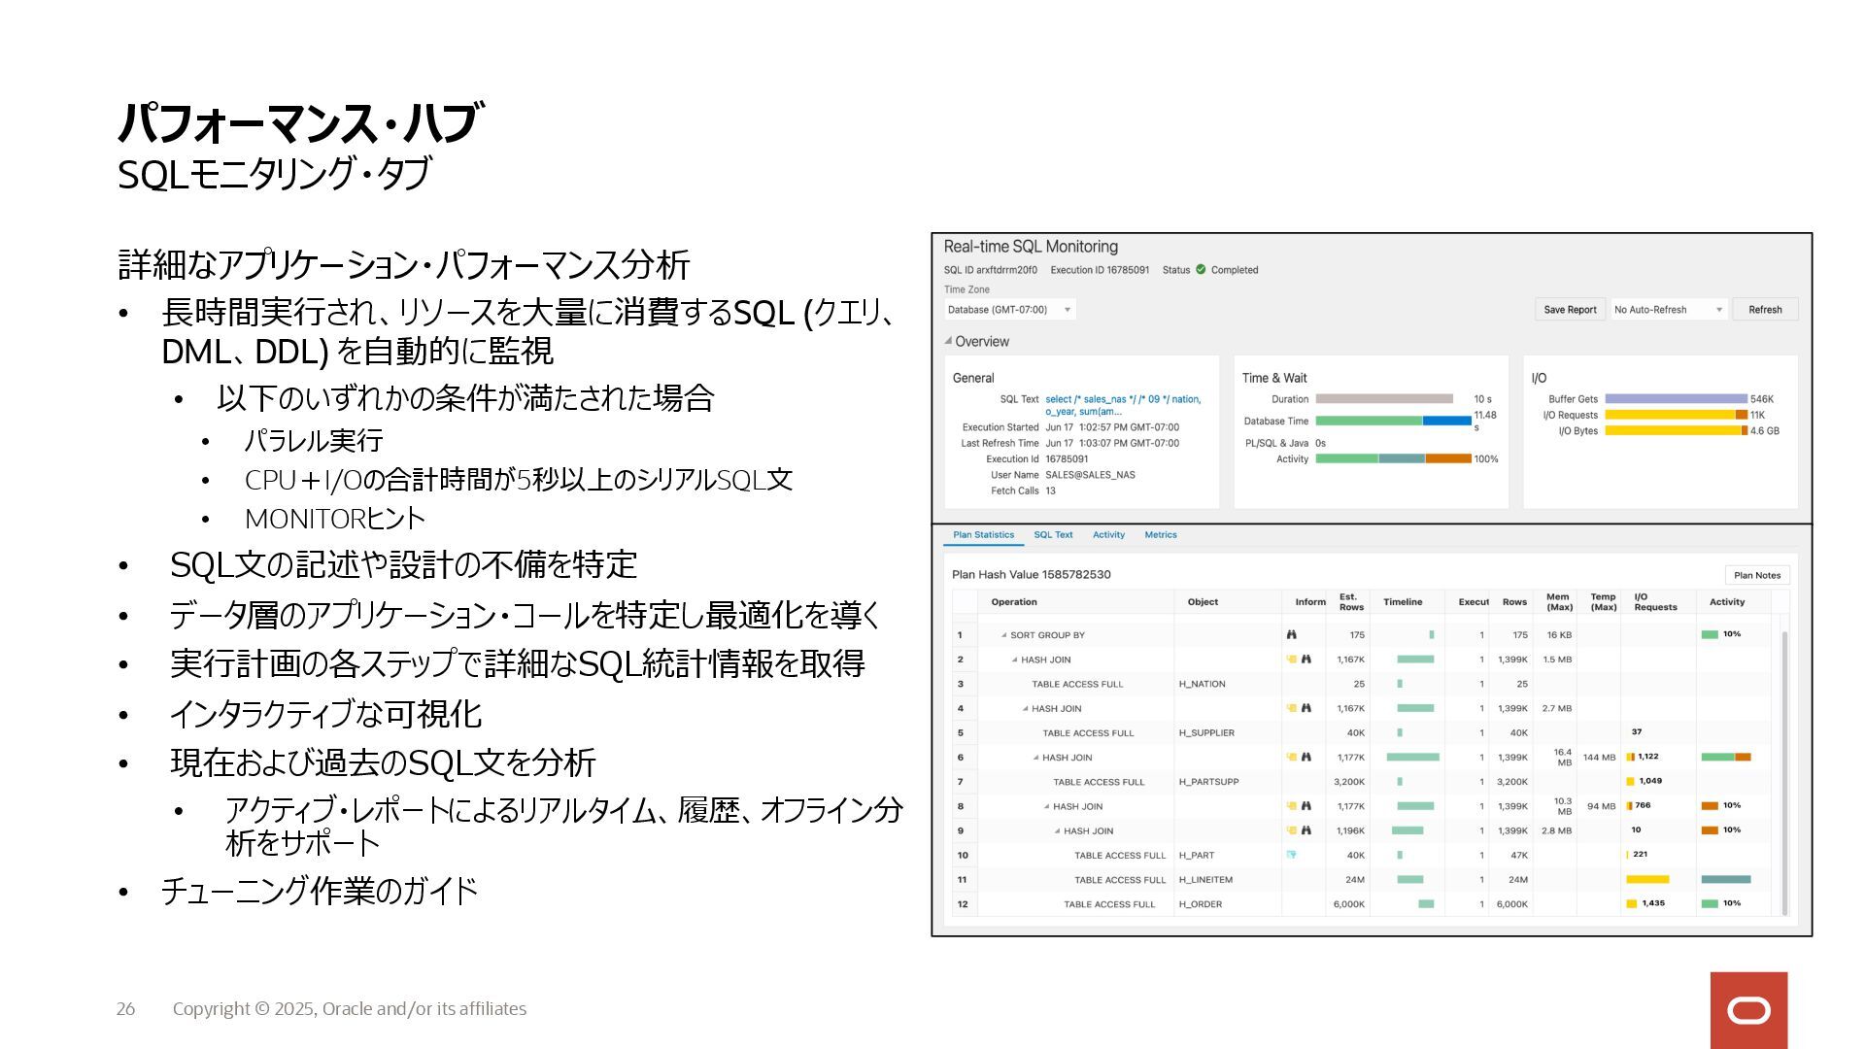This screenshot has width=1865, height=1049.
Task: Click the H_LINEITEM row activity bar
Action: [x=1726, y=879]
